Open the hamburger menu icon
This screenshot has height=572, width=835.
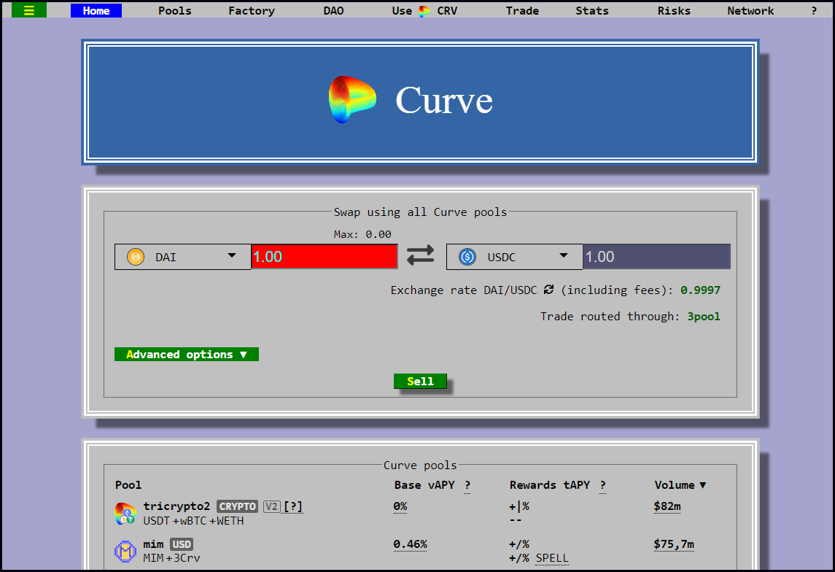pos(28,10)
